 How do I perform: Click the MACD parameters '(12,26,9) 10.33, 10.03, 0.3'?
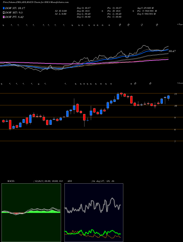(48, 181)
